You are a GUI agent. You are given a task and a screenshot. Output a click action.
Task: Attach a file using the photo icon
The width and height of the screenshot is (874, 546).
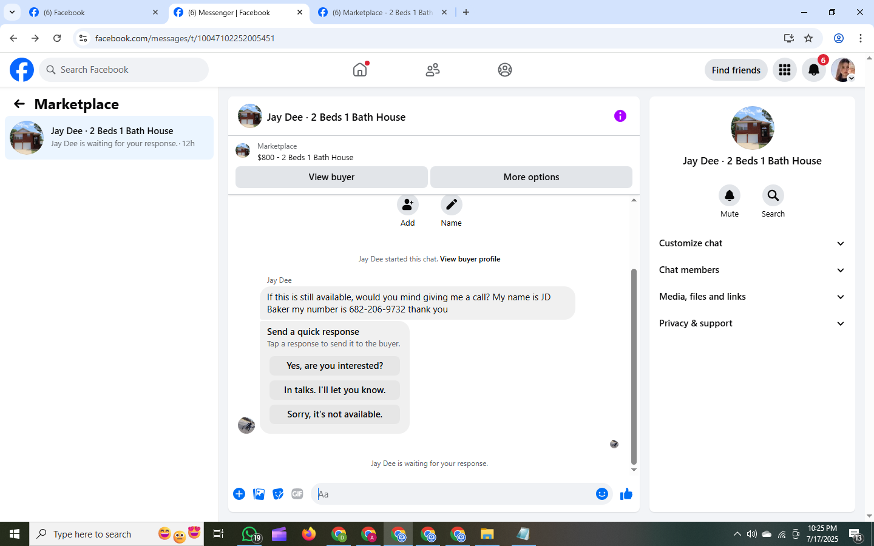pyautogui.click(x=259, y=494)
